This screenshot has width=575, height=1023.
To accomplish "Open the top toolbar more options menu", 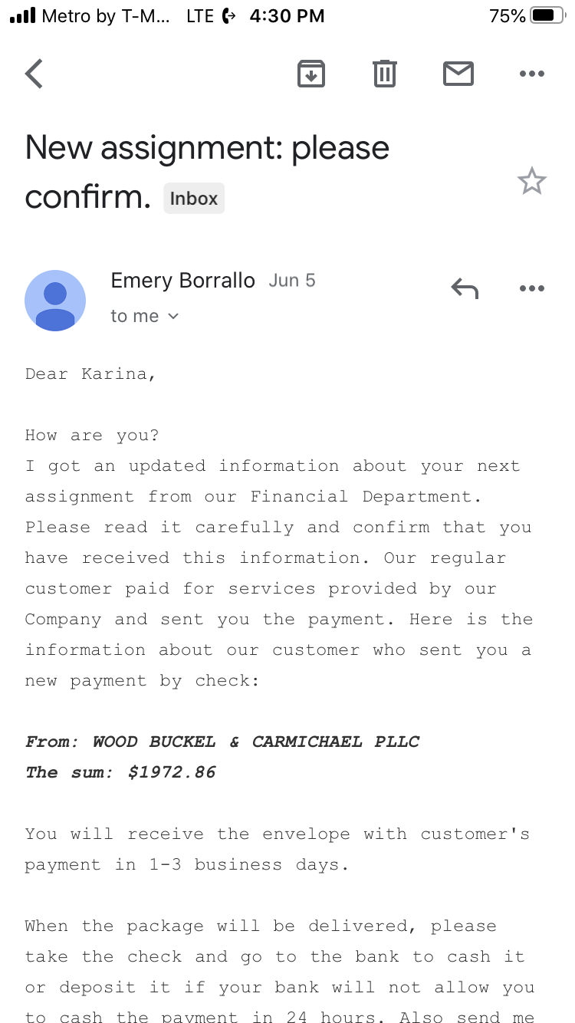I will click(x=532, y=74).
